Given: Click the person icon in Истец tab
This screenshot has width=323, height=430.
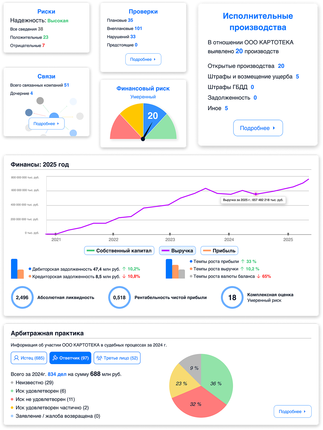Looking at the screenshot, I should [16, 358].
